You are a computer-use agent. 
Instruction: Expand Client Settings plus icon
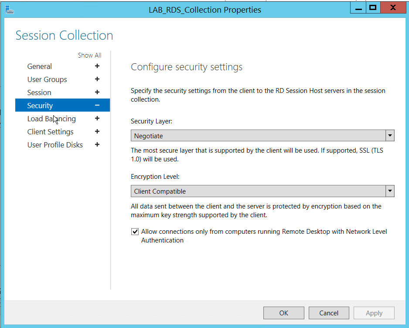97,132
